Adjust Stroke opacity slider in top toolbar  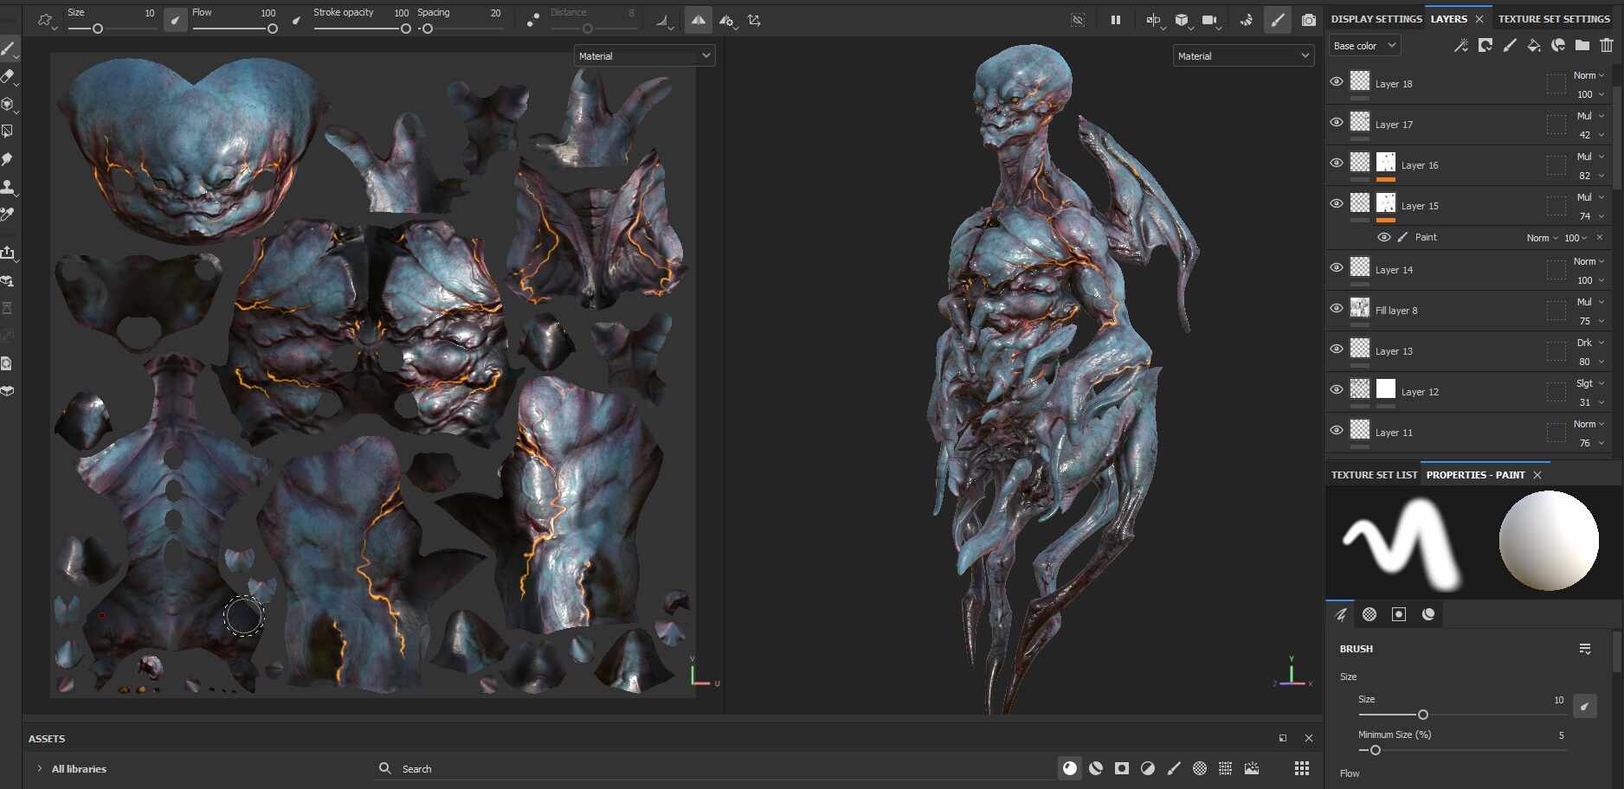point(361,29)
